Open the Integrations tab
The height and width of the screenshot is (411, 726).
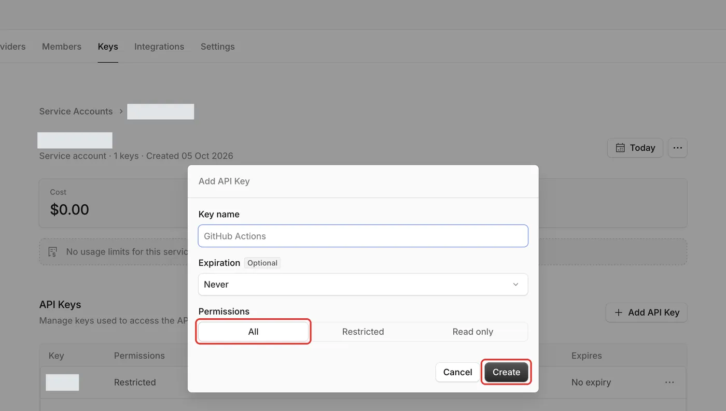(x=159, y=47)
